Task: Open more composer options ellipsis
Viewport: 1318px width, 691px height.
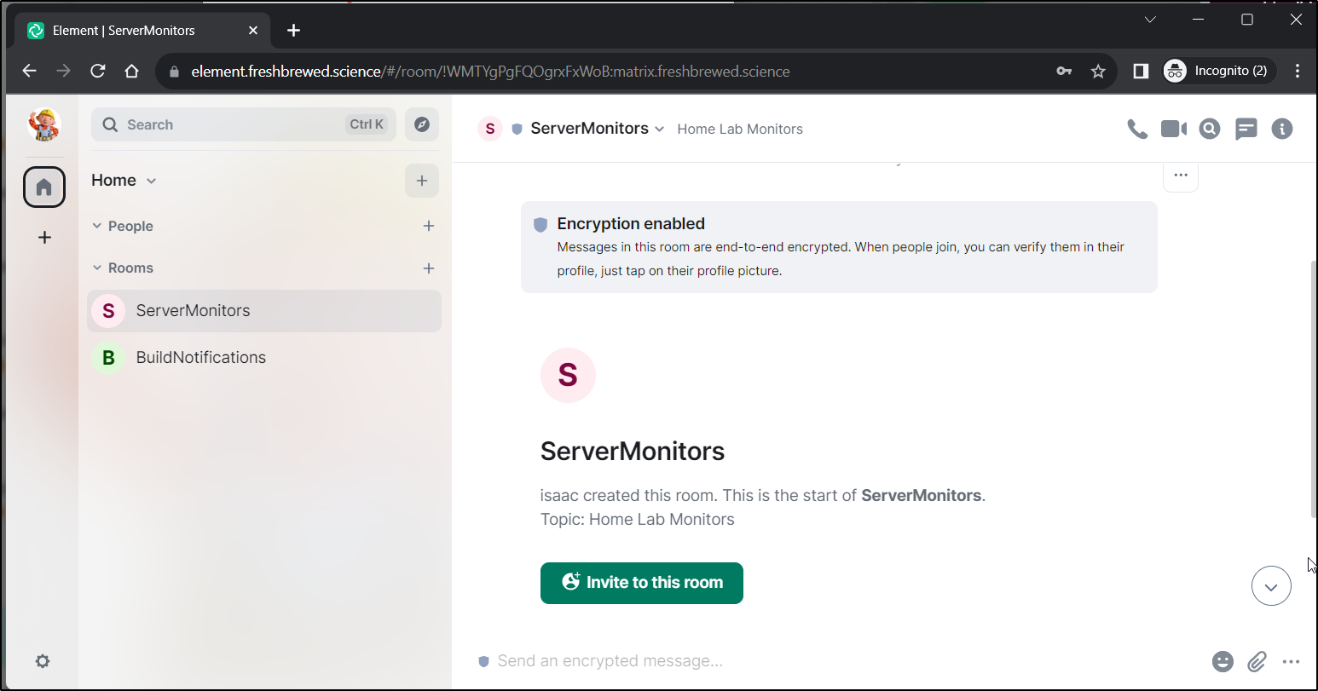Action: 1292,661
